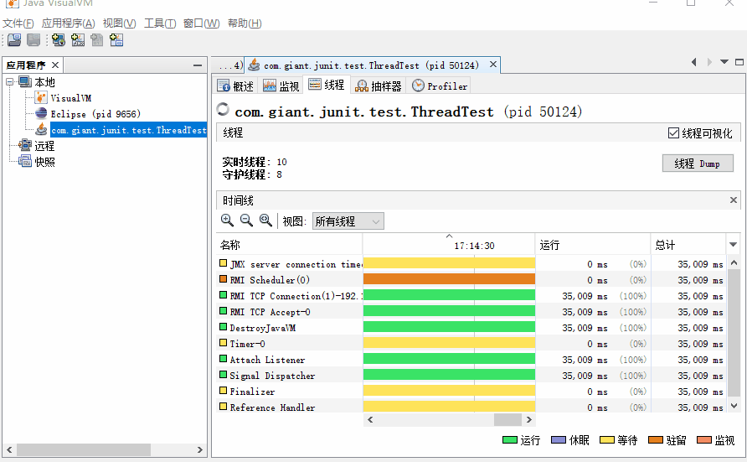The image size is (747, 462).
Task: Click the Save snapshot toolbar icon
Action: click(x=33, y=40)
